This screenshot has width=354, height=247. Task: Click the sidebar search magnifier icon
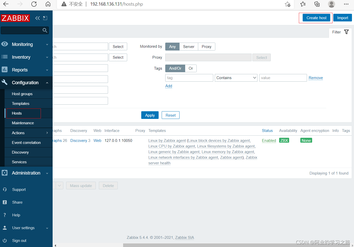pyautogui.click(x=45, y=30)
